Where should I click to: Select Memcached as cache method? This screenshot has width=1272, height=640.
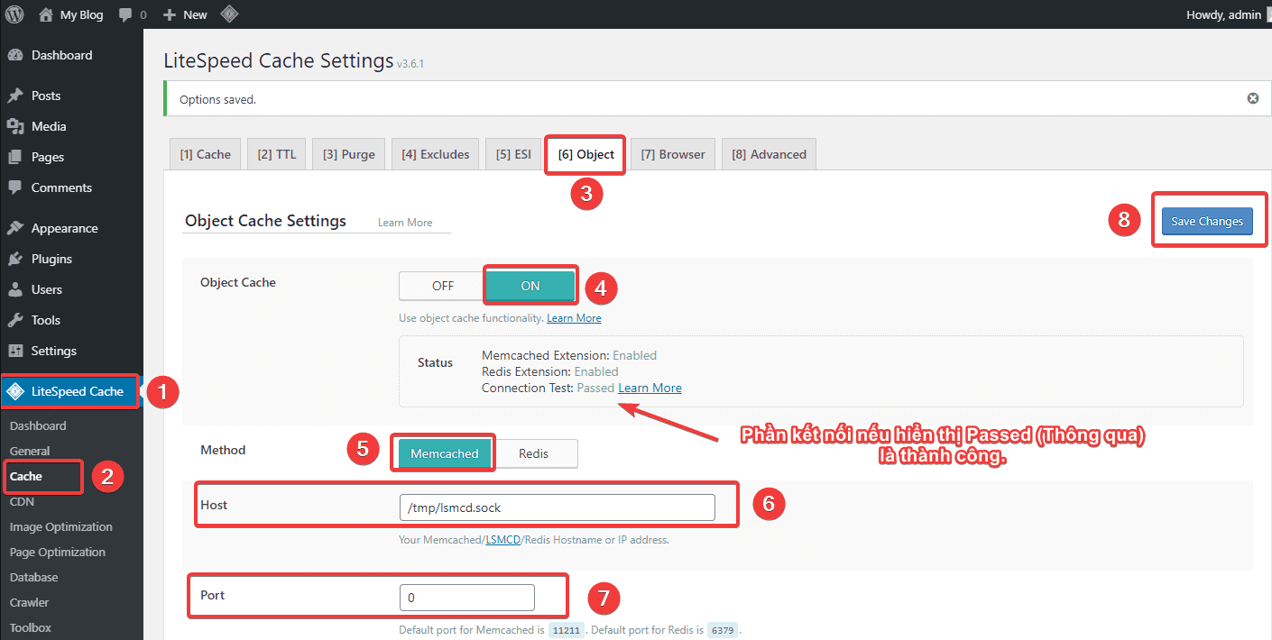tap(444, 453)
